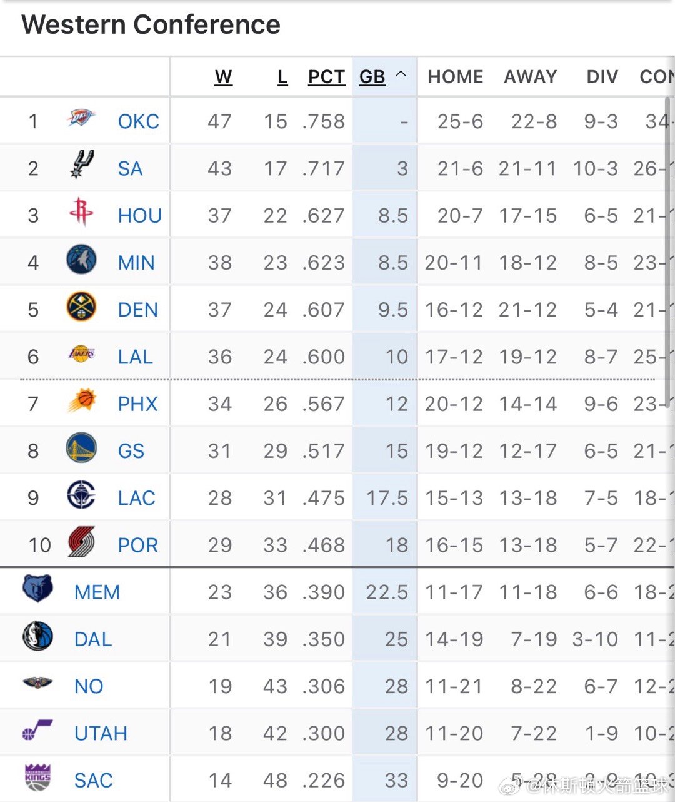Click the Oklahoma City Thunder logo
This screenshot has height=802, width=675.
pyautogui.click(x=81, y=119)
